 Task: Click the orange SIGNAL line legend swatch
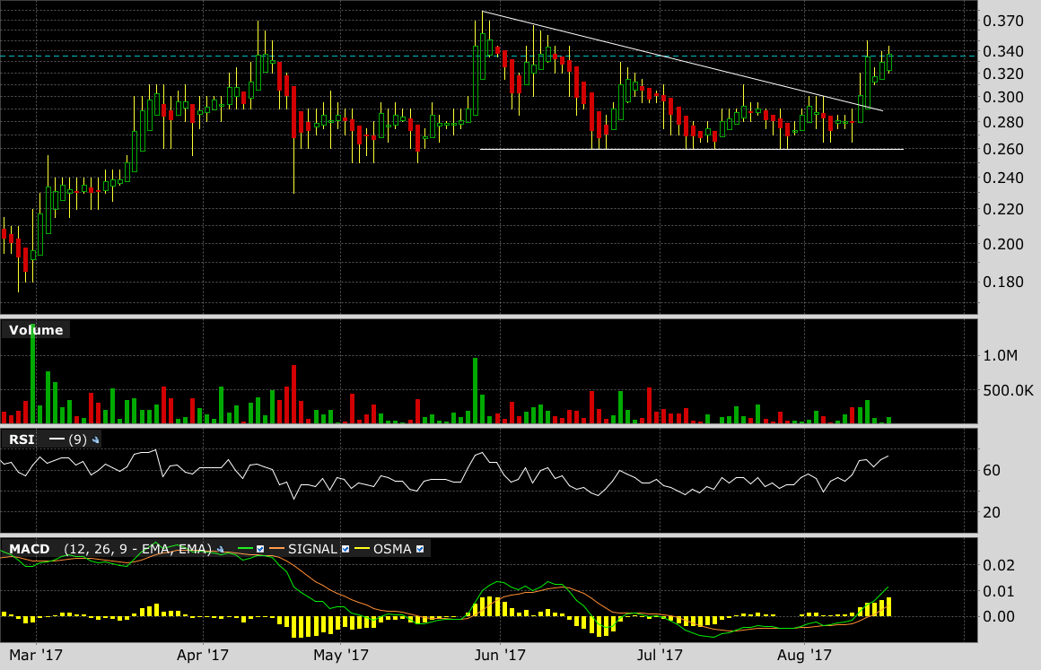pyautogui.click(x=276, y=549)
